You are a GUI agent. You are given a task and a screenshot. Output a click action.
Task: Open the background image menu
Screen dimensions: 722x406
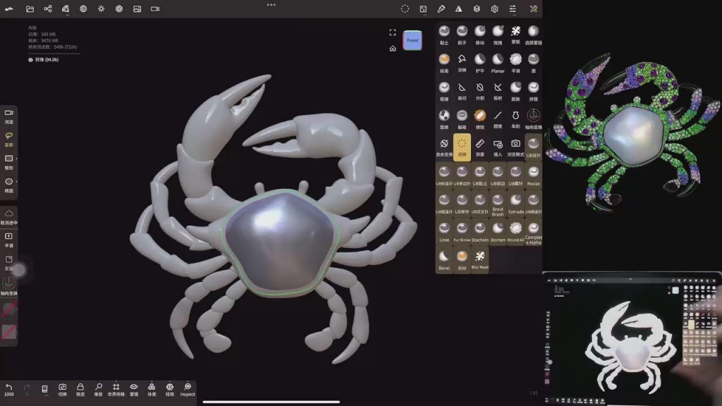[137, 8]
